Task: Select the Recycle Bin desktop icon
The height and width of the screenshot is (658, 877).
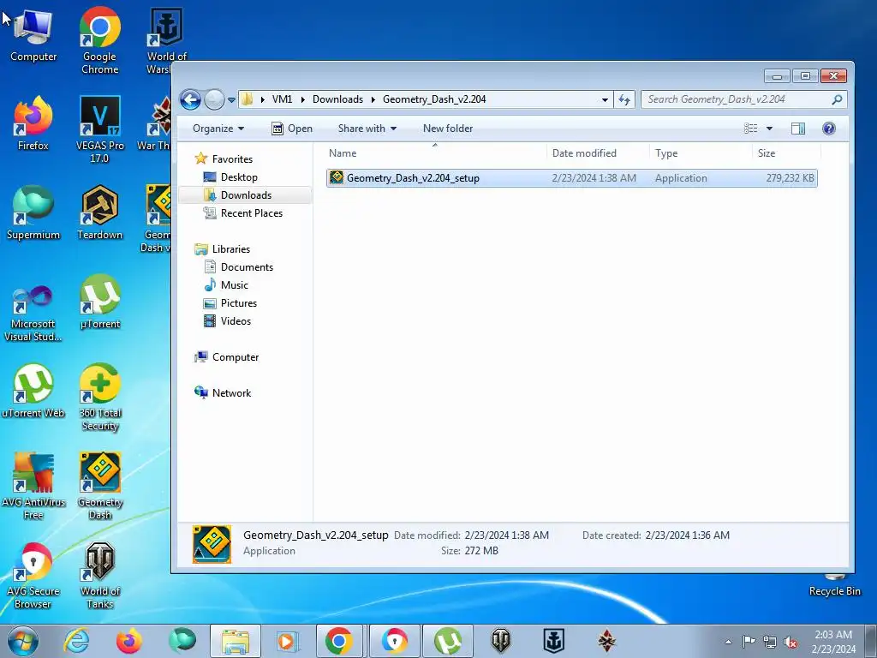Action: (834, 585)
